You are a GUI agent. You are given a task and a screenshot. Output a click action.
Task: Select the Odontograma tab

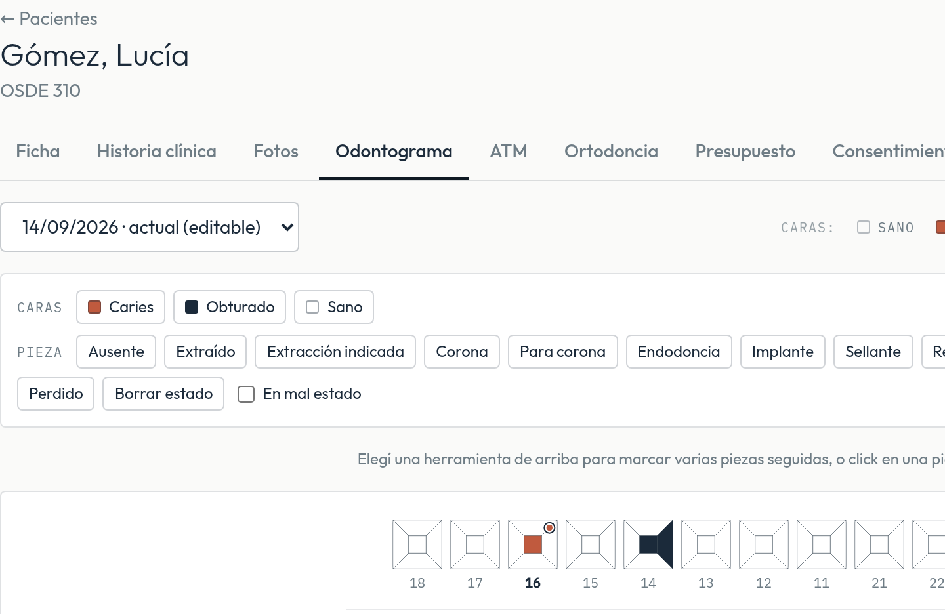[x=394, y=152]
